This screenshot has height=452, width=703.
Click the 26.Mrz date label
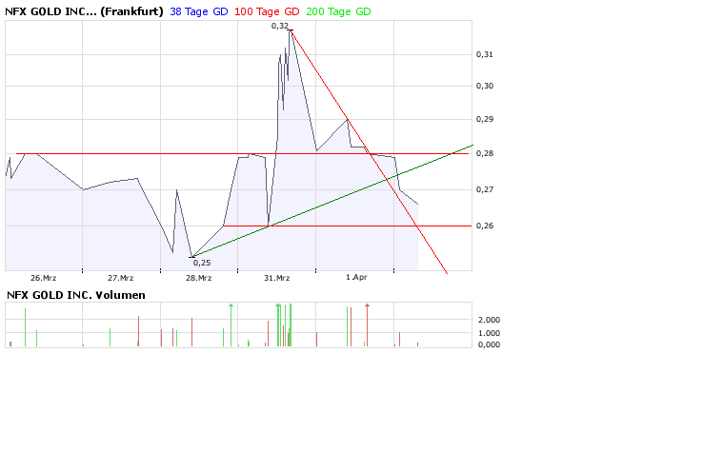pyautogui.click(x=44, y=278)
